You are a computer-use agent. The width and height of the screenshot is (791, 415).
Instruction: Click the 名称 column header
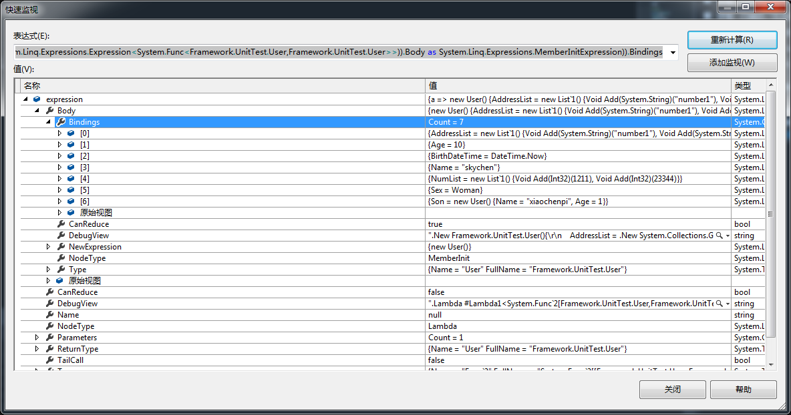220,85
